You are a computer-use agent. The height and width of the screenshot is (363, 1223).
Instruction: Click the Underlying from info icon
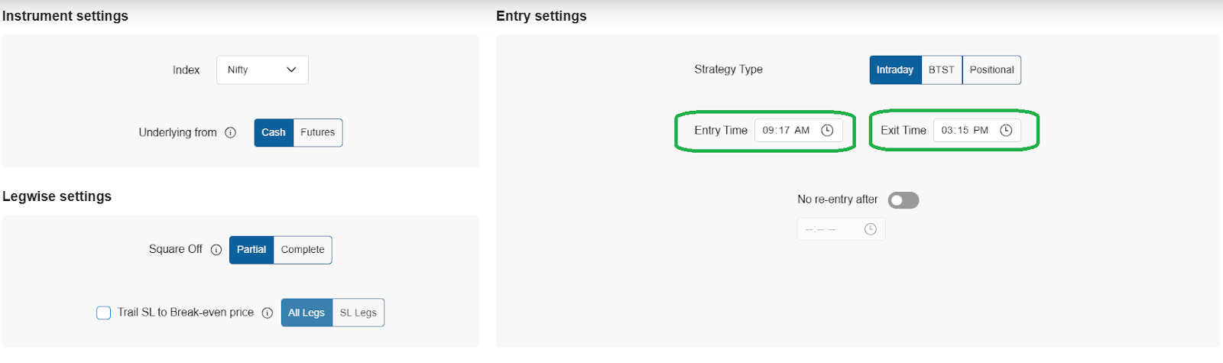pyautogui.click(x=230, y=133)
